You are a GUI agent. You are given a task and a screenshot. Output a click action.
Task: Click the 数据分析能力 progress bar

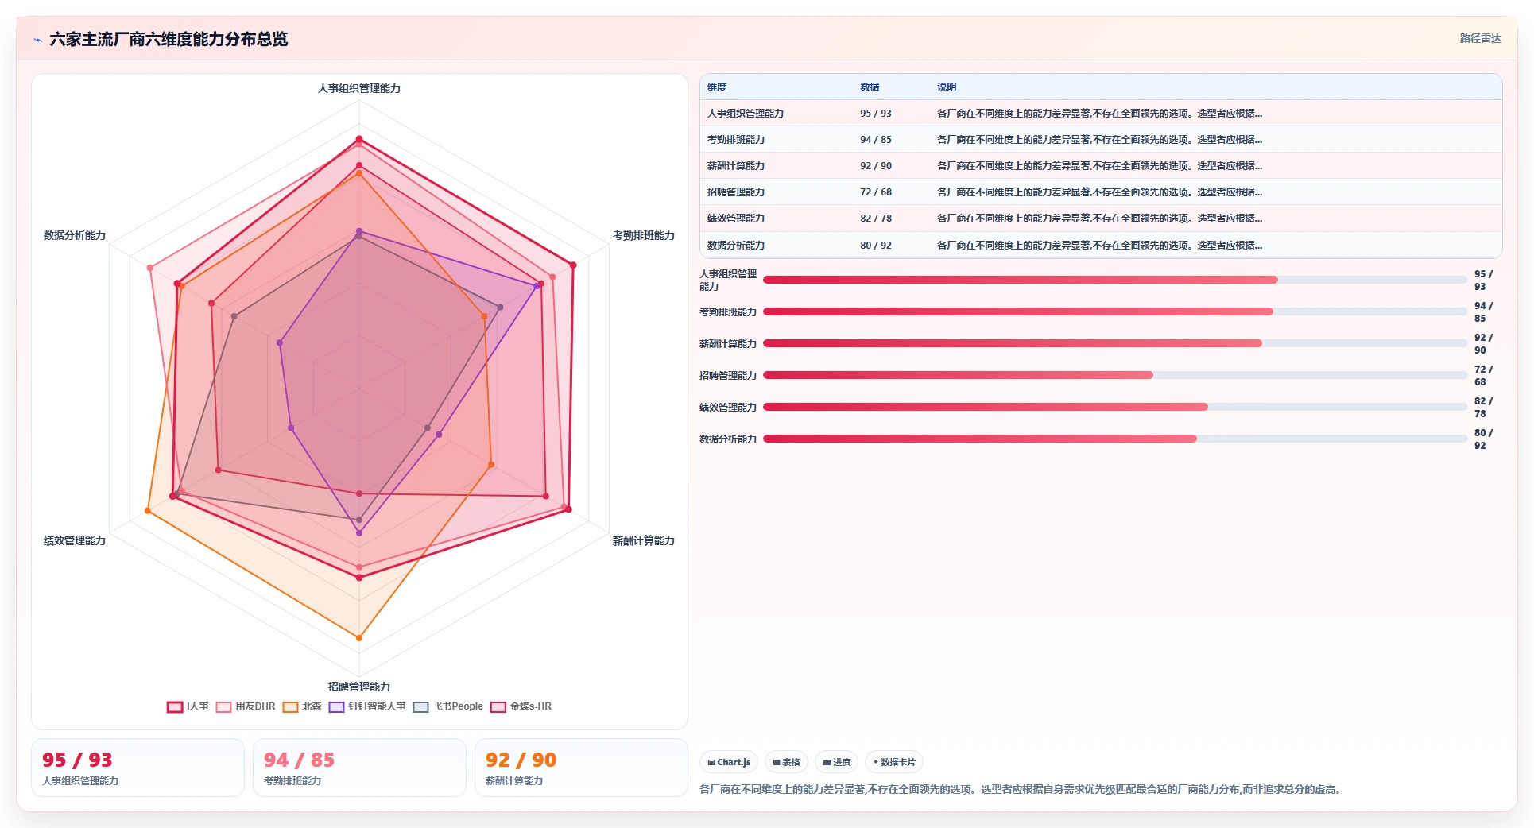tap(1115, 439)
